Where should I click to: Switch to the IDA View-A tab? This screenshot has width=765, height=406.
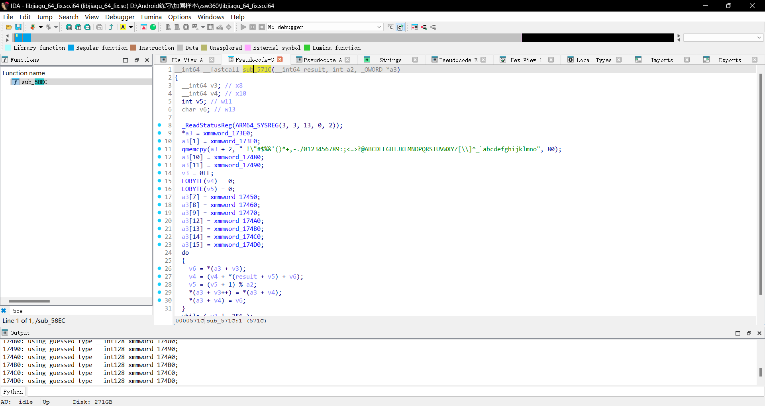187,60
